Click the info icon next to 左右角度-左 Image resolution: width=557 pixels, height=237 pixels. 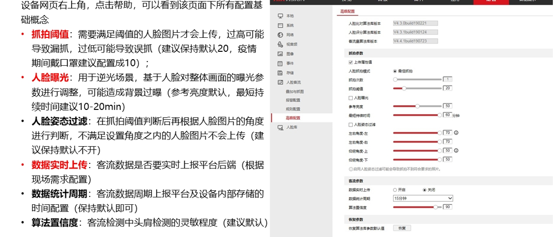click(456, 133)
